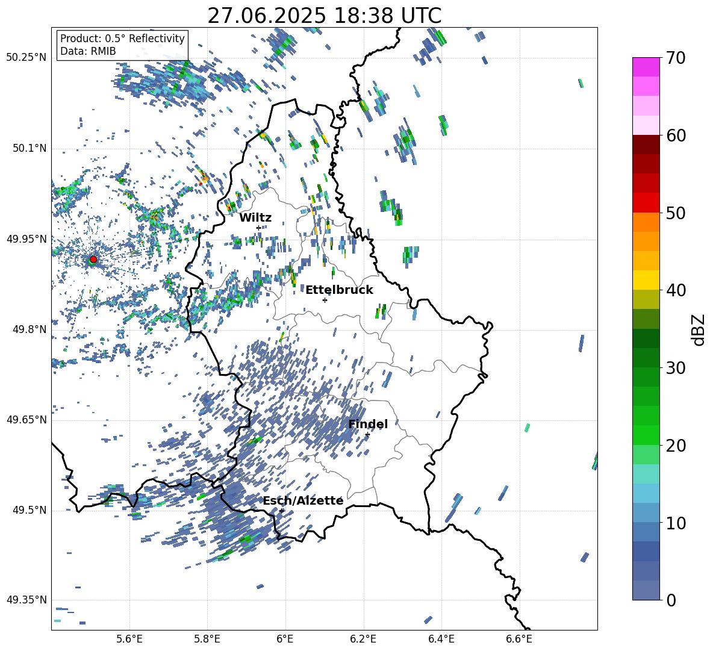Click the colorbar tick label 10
Viewport: 713px width, 651px height.
tap(676, 523)
